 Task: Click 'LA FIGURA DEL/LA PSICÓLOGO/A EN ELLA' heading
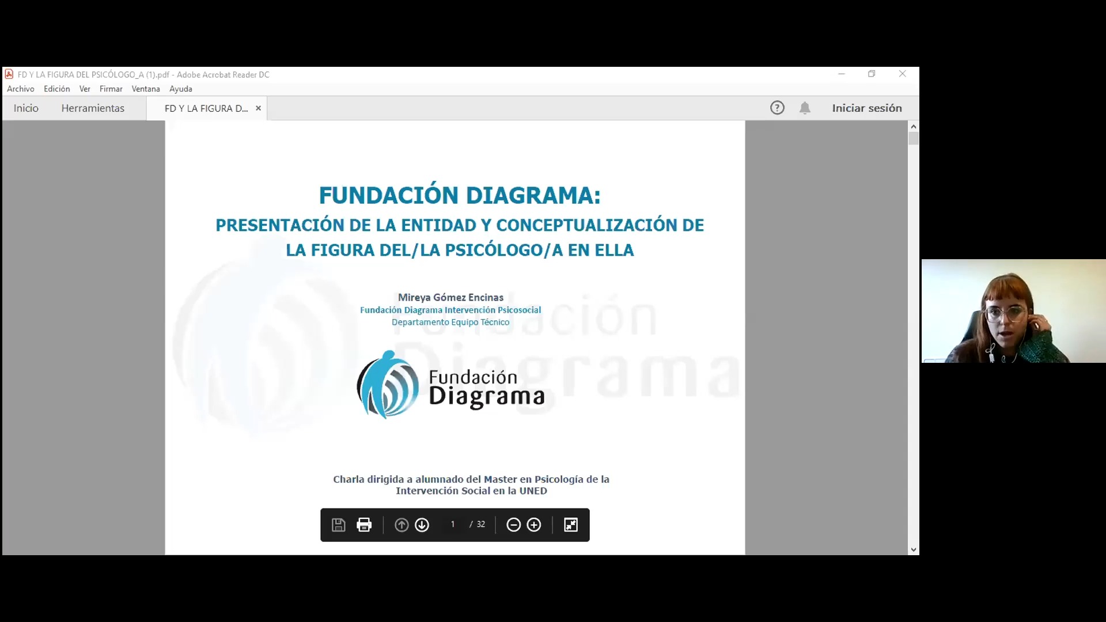pyautogui.click(x=460, y=250)
